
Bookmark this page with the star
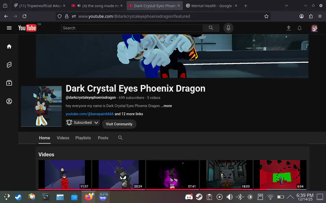pos(266,16)
